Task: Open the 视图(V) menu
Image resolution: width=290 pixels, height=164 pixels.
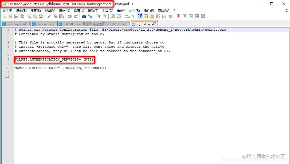Action: pyautogui.click(x=50, y=10)
